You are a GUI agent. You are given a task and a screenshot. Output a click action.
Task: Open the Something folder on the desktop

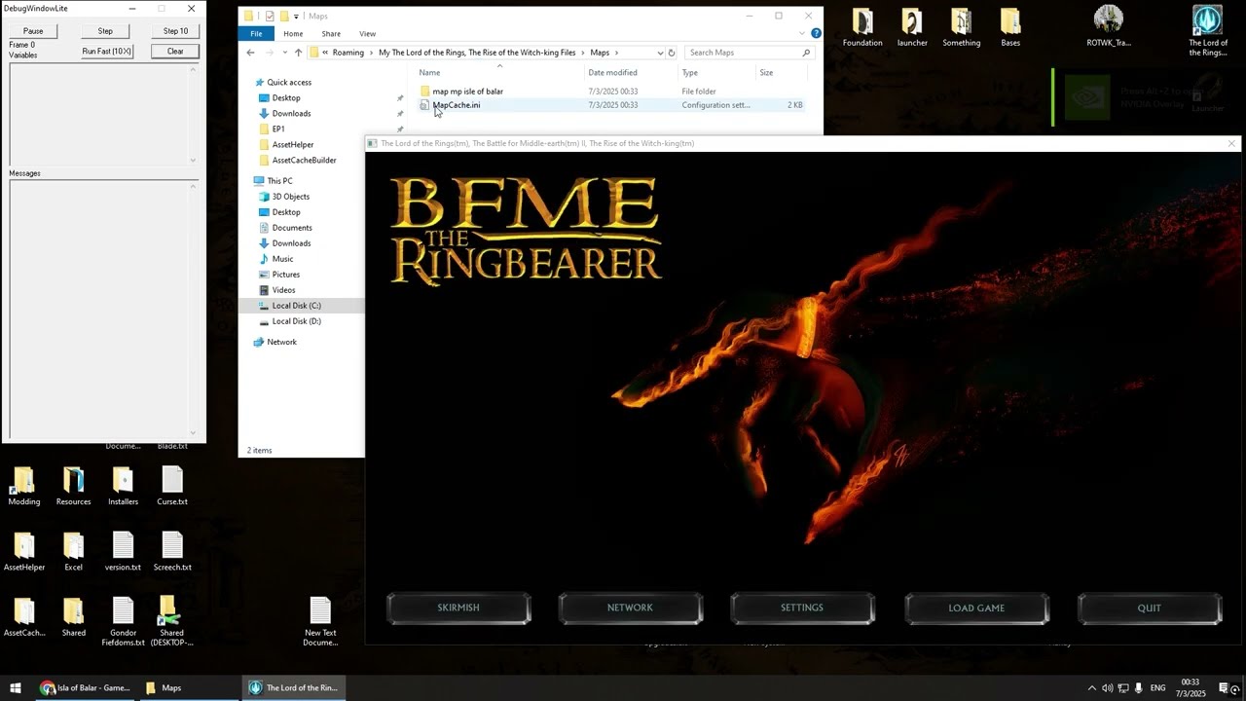pyautogui.click(x=962, y=27)
